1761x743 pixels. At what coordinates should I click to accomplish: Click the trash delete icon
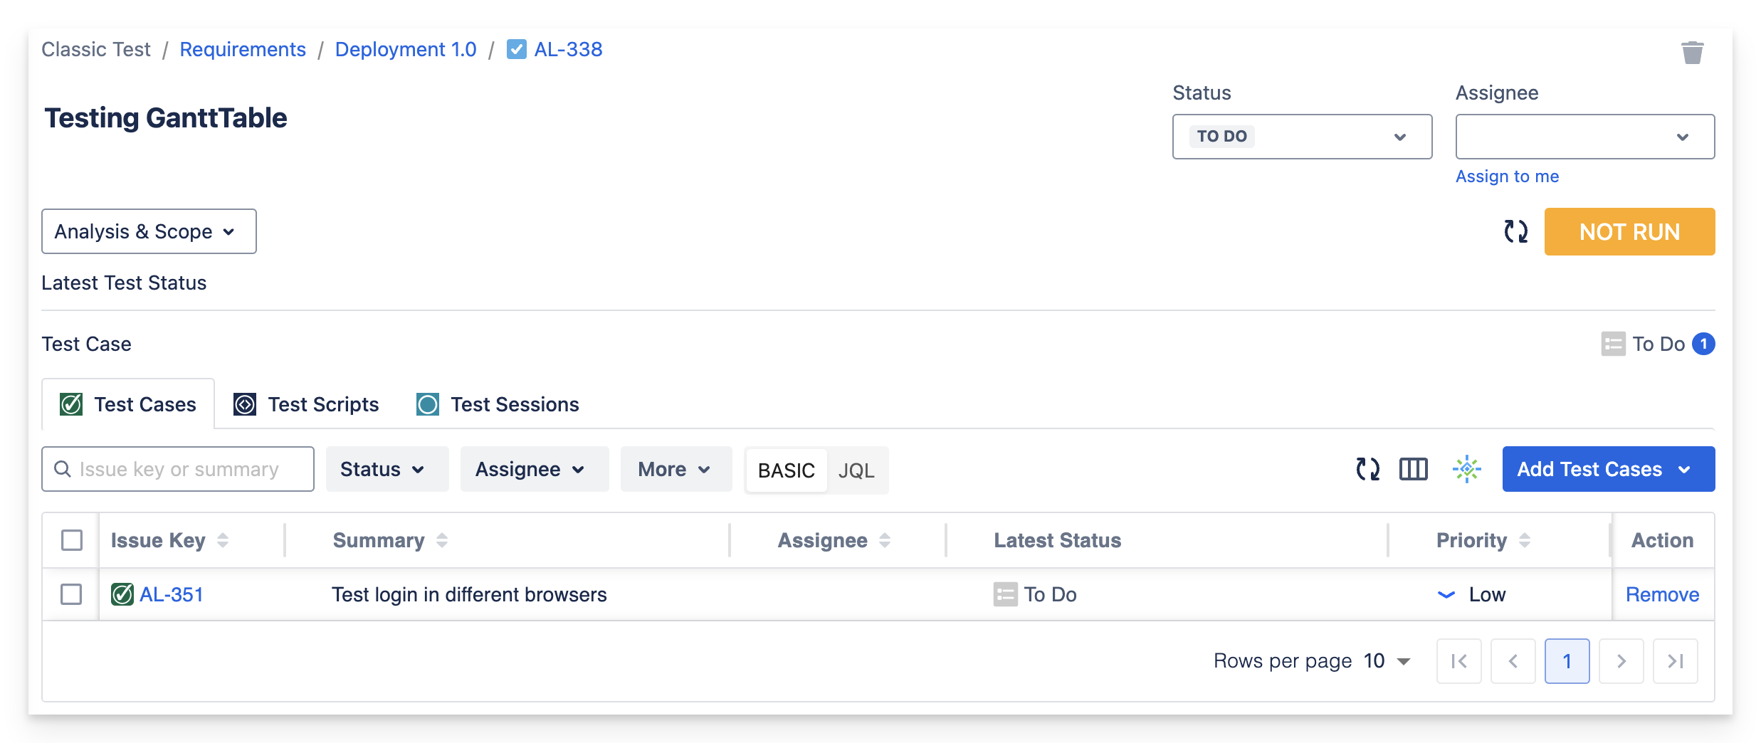tap(1692, 53)
